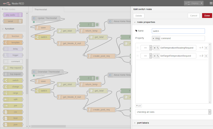Select the downstairs create_post_req node
The width and height of the screenshot is (213, 129).
pyautogui.click(x=101, y=110)
